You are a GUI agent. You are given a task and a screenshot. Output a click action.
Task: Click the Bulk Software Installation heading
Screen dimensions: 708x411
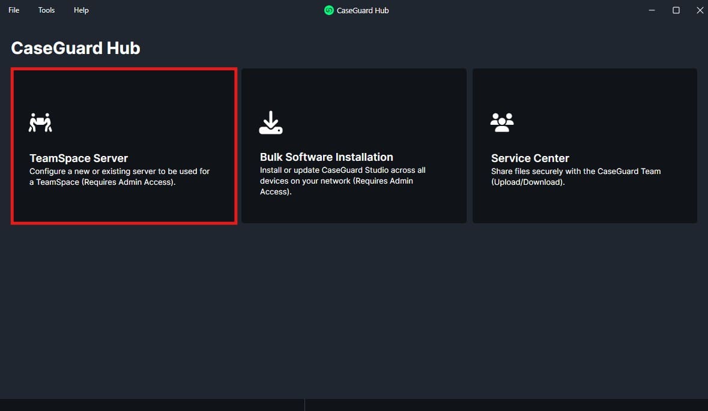327,157
